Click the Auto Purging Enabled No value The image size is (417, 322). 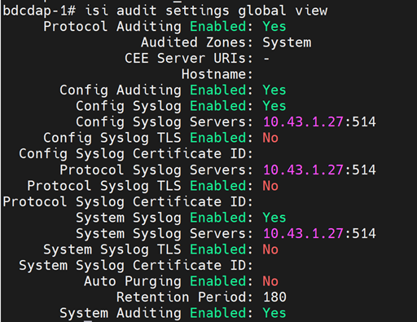pyautogui.click(x=270, y=281)
